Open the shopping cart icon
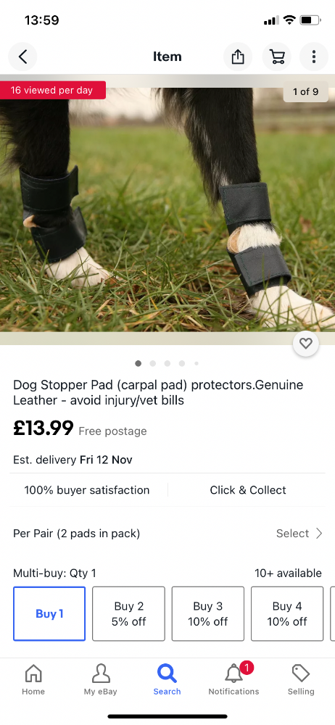The width and height of the screenshot is (335, 725). click(277, 57)
